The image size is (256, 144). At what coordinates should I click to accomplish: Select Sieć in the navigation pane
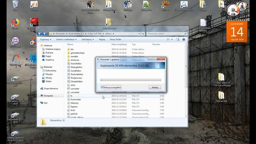pos(44,103)
